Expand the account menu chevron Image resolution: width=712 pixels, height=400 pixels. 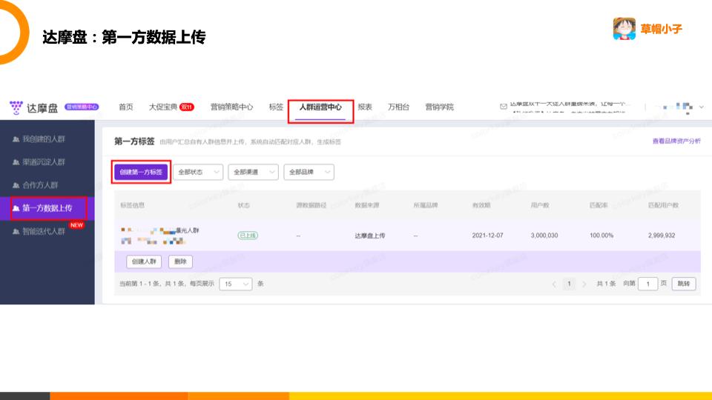tap(702, 107)
